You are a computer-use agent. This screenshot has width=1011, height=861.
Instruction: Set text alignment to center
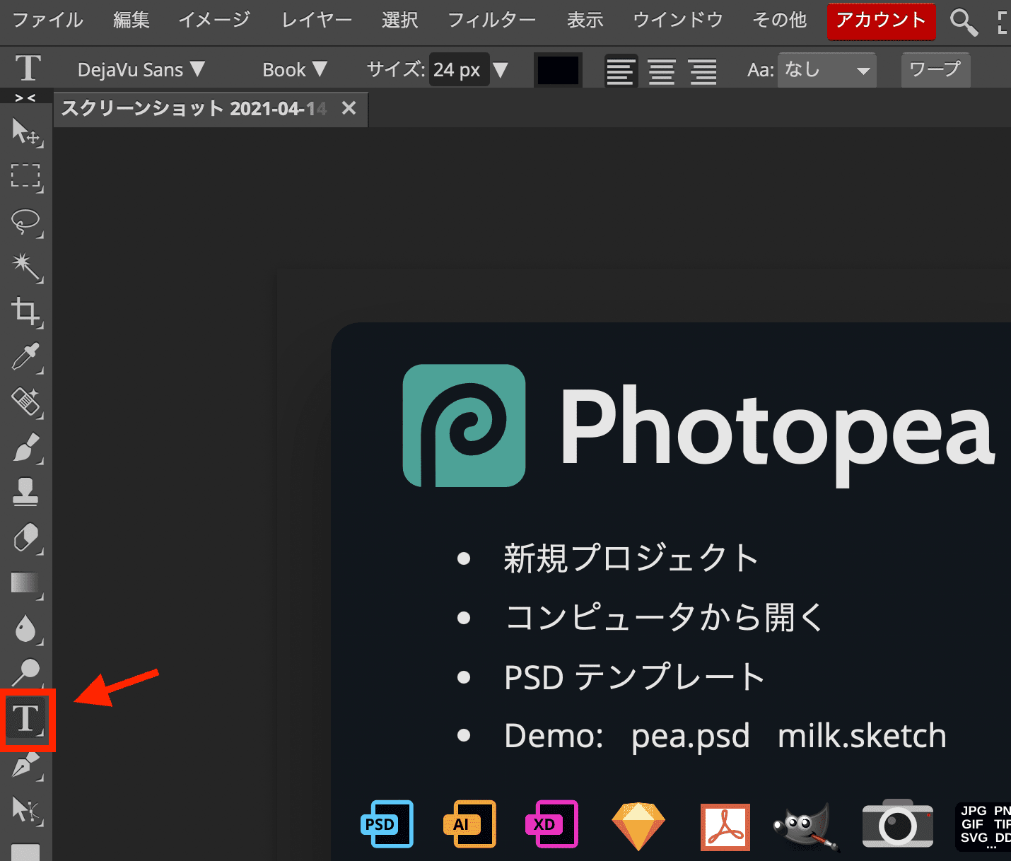[x=662, y=71]
